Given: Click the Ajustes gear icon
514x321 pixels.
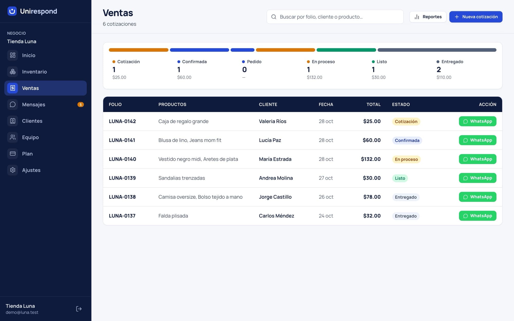Looking at the screenshot, I should click(13, 170).
